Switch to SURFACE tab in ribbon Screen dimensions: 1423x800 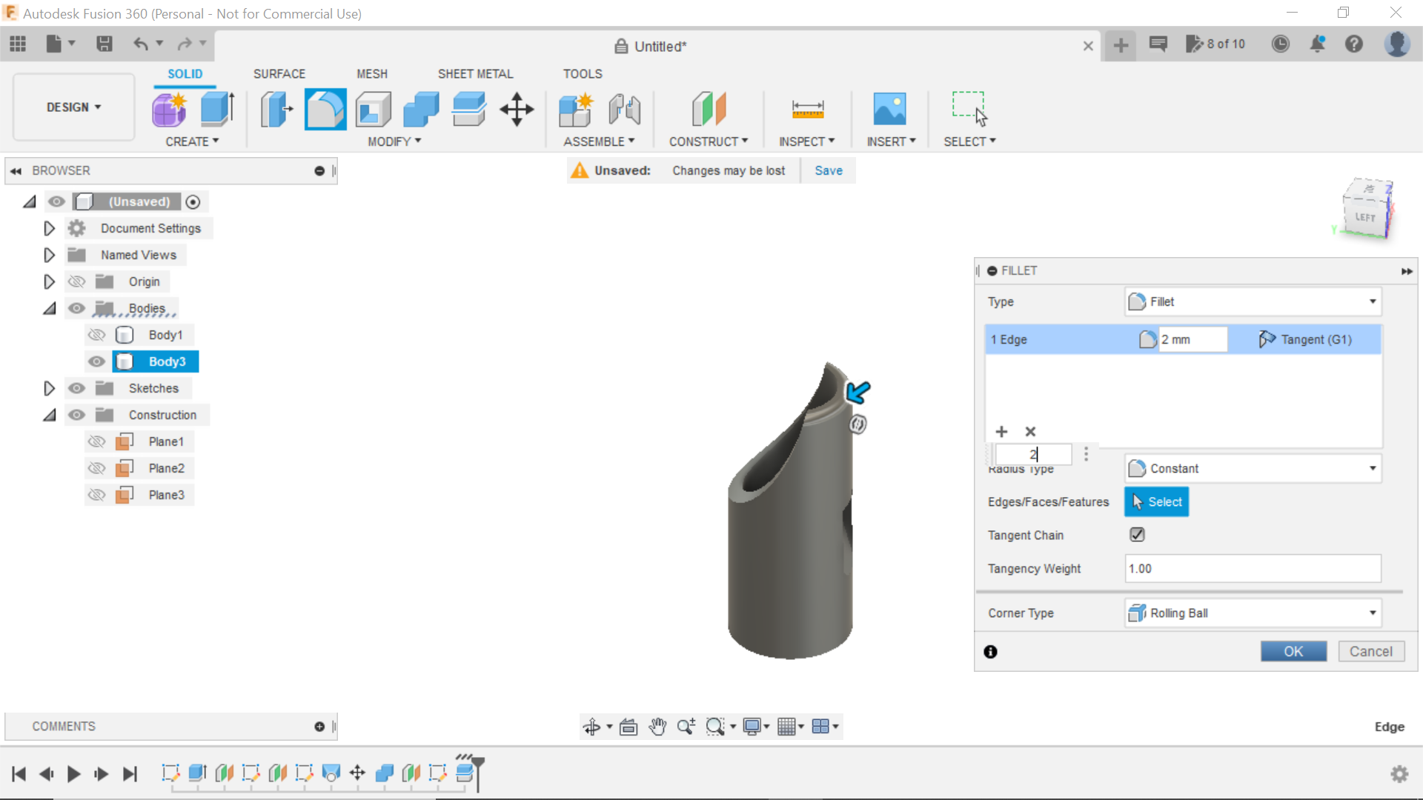(279, 73)
